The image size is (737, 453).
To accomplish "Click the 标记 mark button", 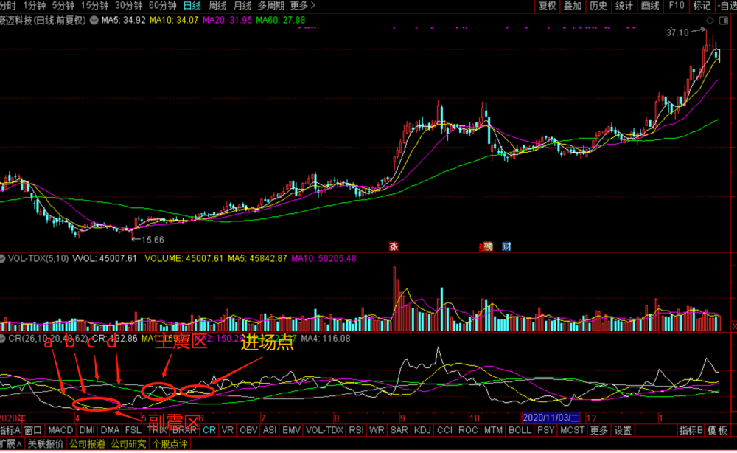I will pos(702,6).
